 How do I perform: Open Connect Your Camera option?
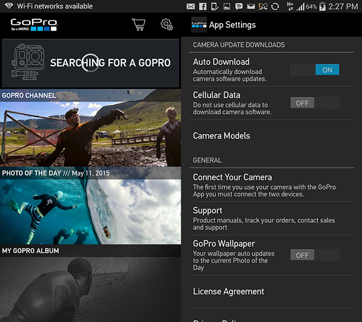click(271, 185)
